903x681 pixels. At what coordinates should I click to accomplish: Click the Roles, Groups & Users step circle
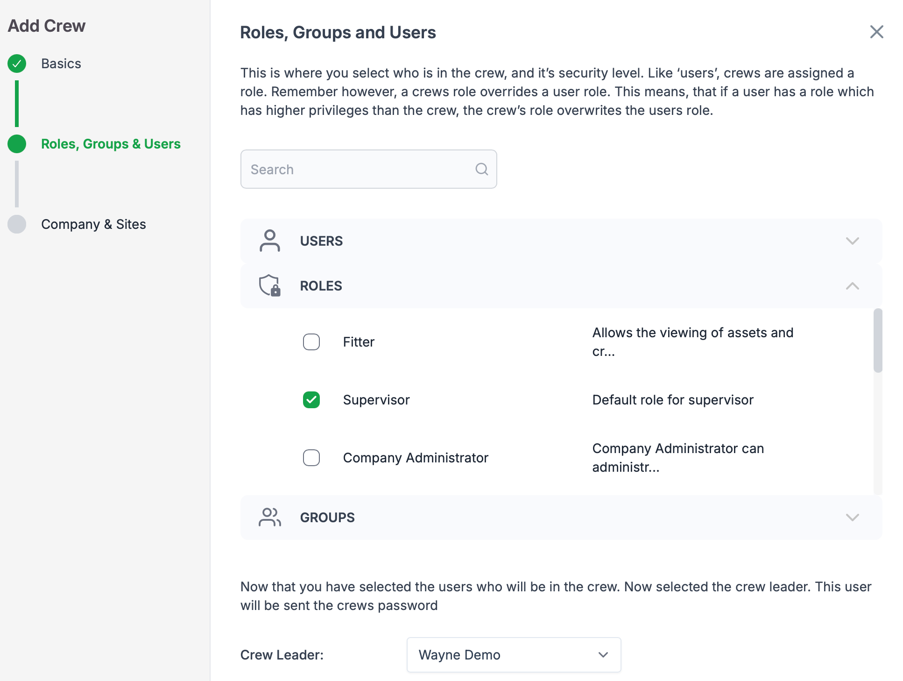point(17,144)
